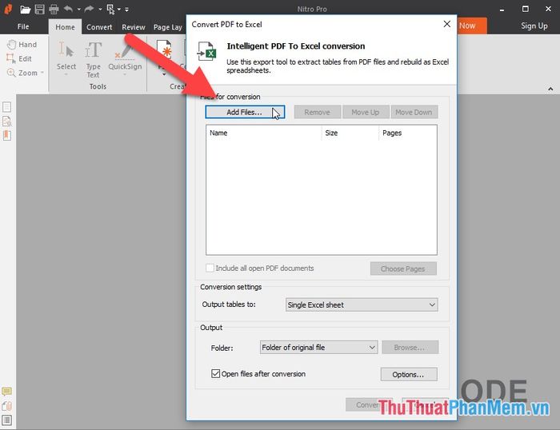Image resolution: width=560 pixels, height=430 pixels.
Task: Click the Redo arrow icon
Action: click(x=90, y=9)
